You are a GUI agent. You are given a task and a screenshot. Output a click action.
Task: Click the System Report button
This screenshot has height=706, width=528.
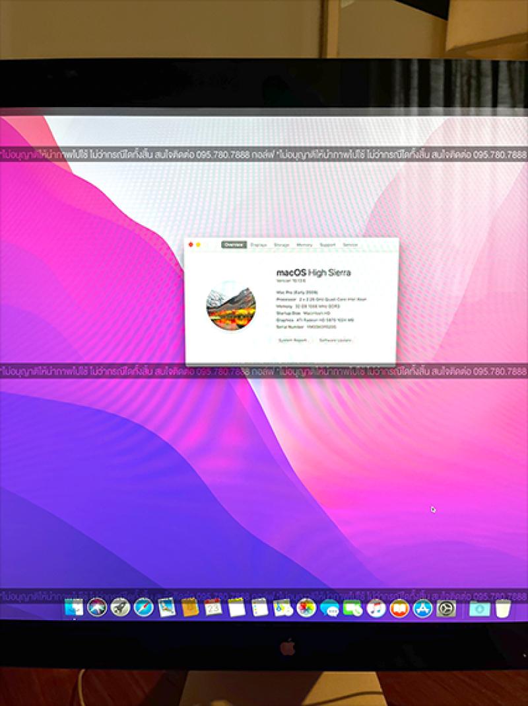click(x=293, y=340)
